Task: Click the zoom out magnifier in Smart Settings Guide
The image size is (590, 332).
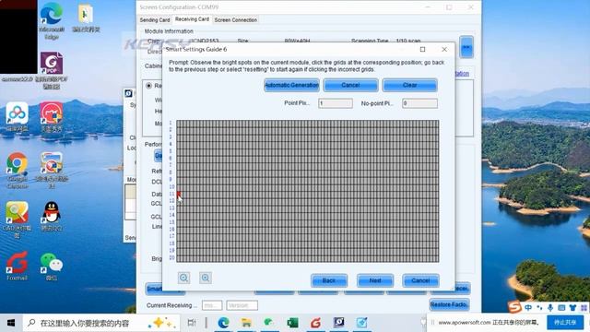Action: coord(183,279)
